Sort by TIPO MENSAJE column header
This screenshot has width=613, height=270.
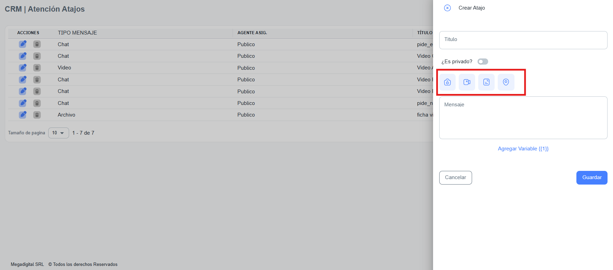click(77, 33)
